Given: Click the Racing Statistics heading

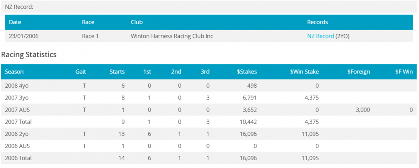Looking at the screenshot, I should point(28,54).
